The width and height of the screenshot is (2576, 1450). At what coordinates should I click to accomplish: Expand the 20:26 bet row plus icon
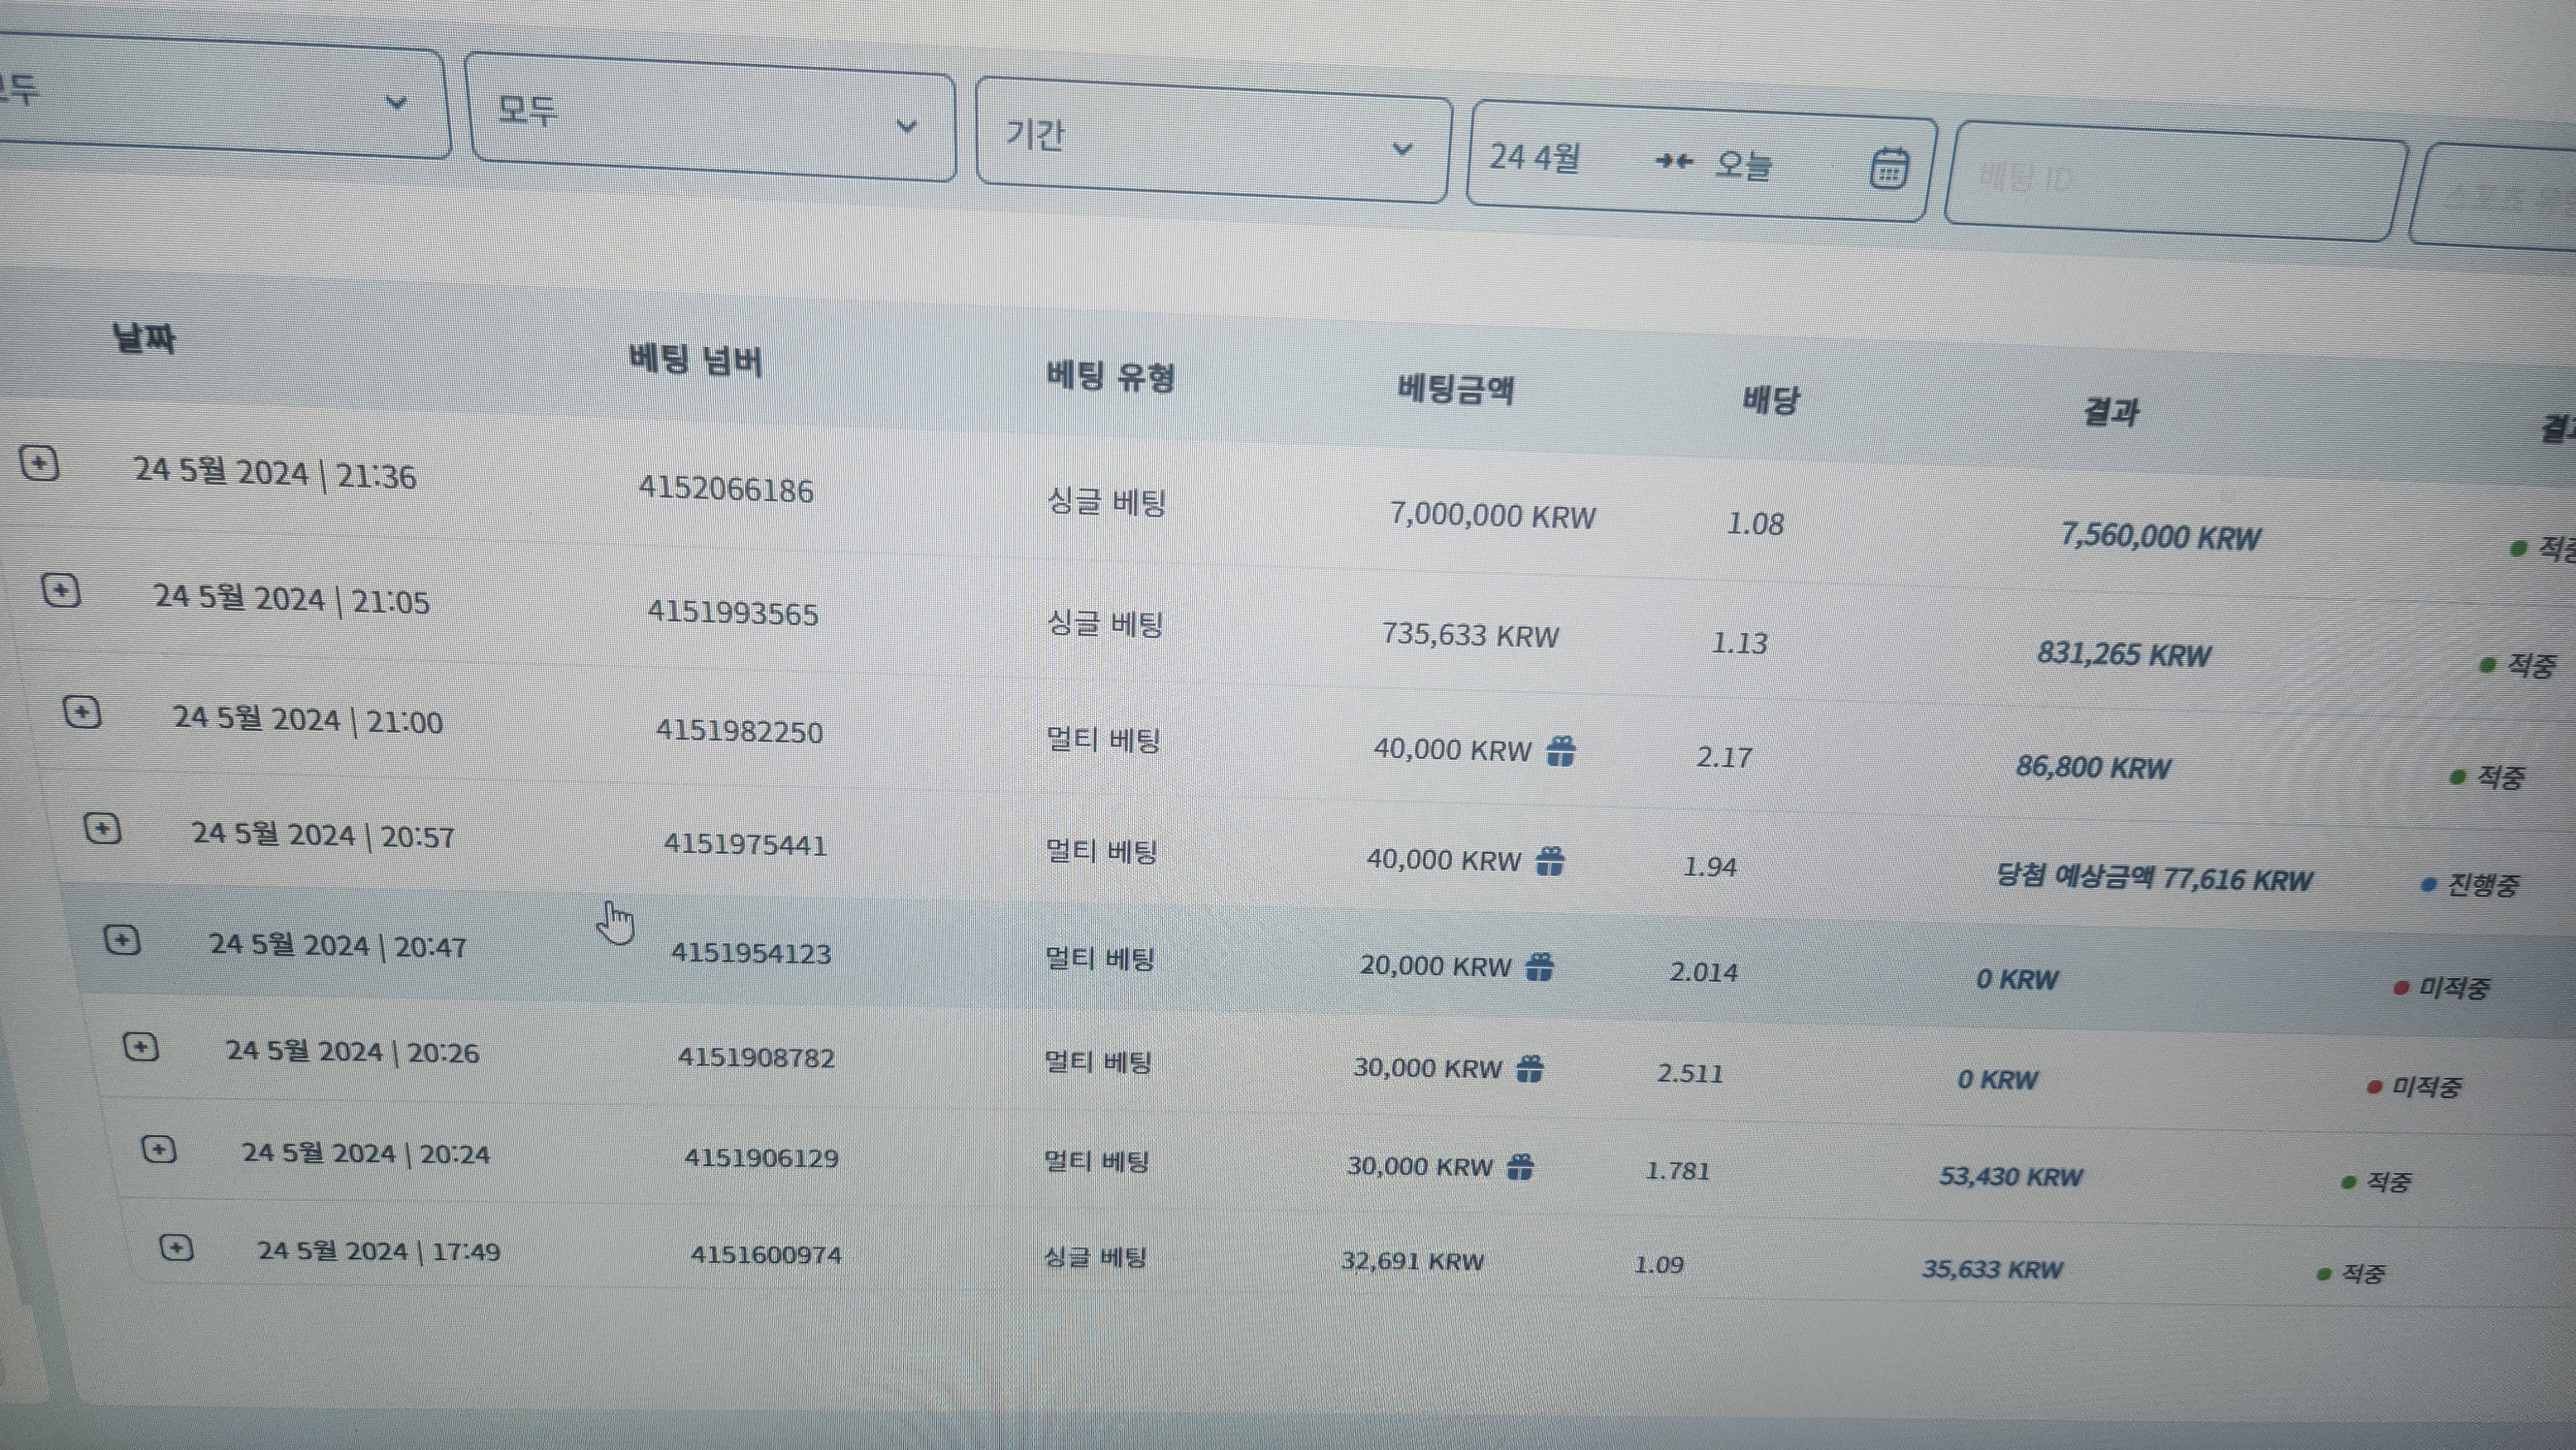point(141,1047)
